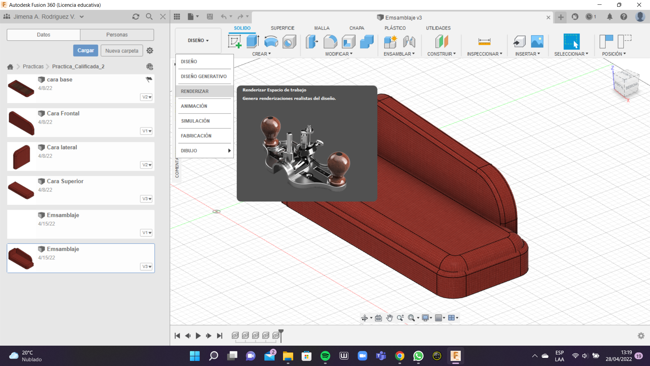Choose FABRICACIÓN workspace from the menu
650x366 pixels.
[x=204, y=136]
